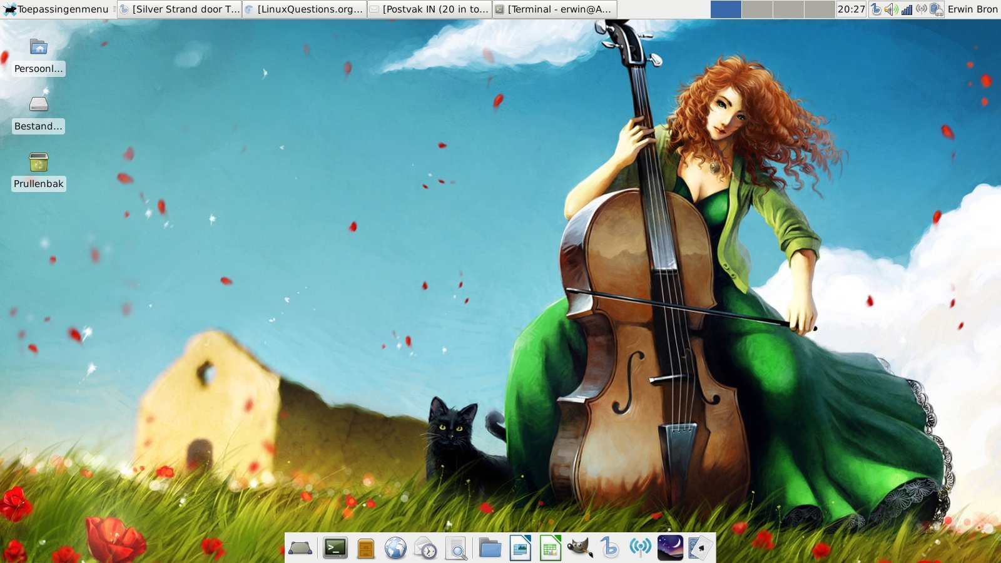The width and height of the screenshot is (1001, 563).
Task: Bring up the Postvak IN mail window
Action: pyautogui.click(x=430, y=9)
